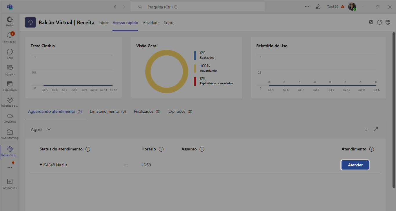Click the Top365 organization label

point(333,7)
